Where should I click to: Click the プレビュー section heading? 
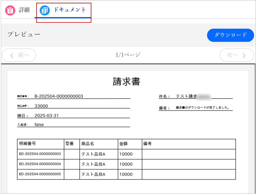[24, 34]
